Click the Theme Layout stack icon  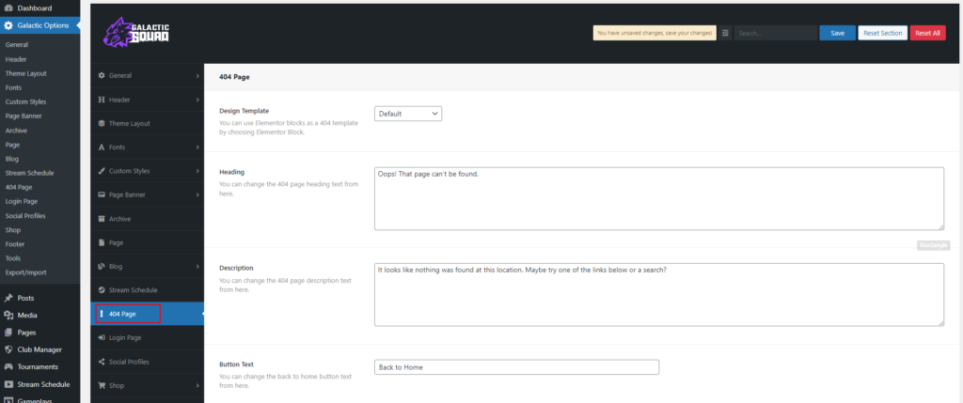tap(102, 123)
